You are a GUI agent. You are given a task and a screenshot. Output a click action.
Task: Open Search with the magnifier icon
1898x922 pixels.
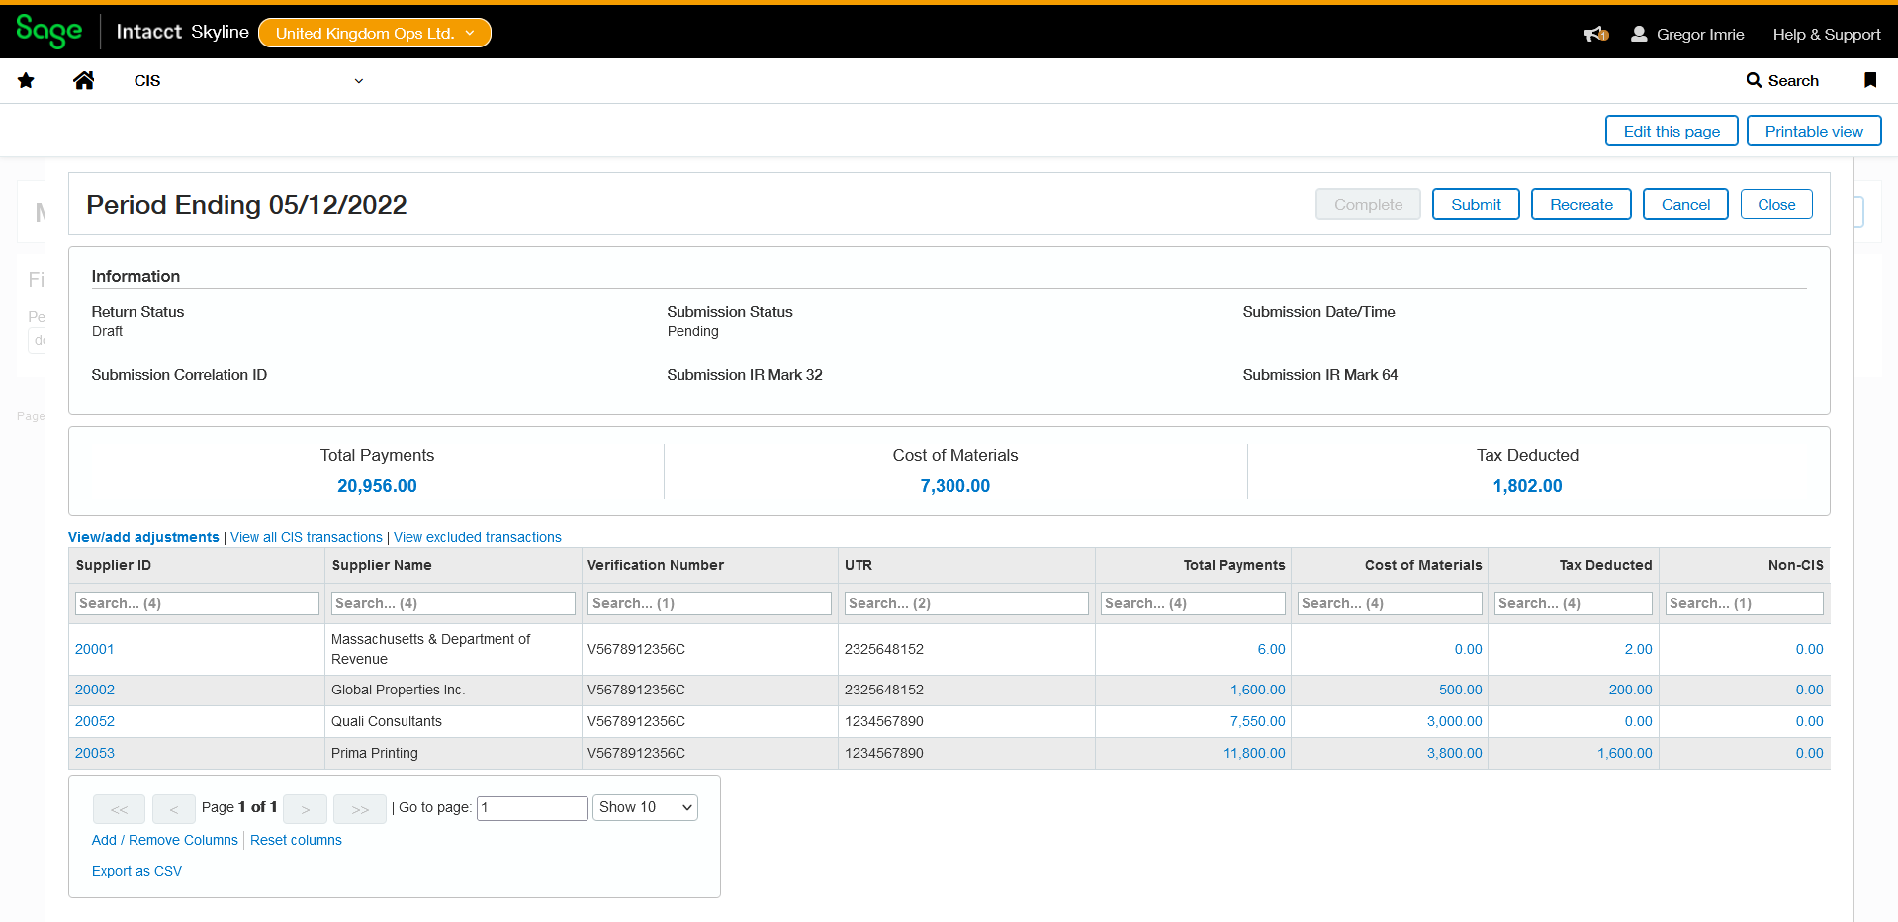tap(1754, 80)
